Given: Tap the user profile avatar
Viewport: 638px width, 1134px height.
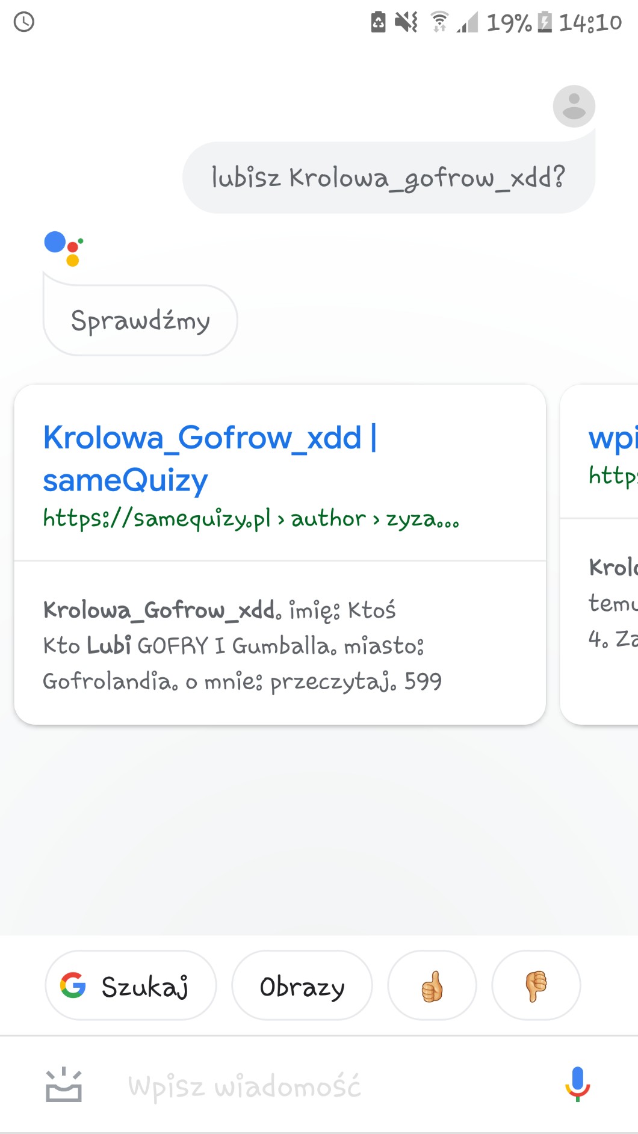Looking at the screenshot, I should pyautogui.click(x=574, y=107).
